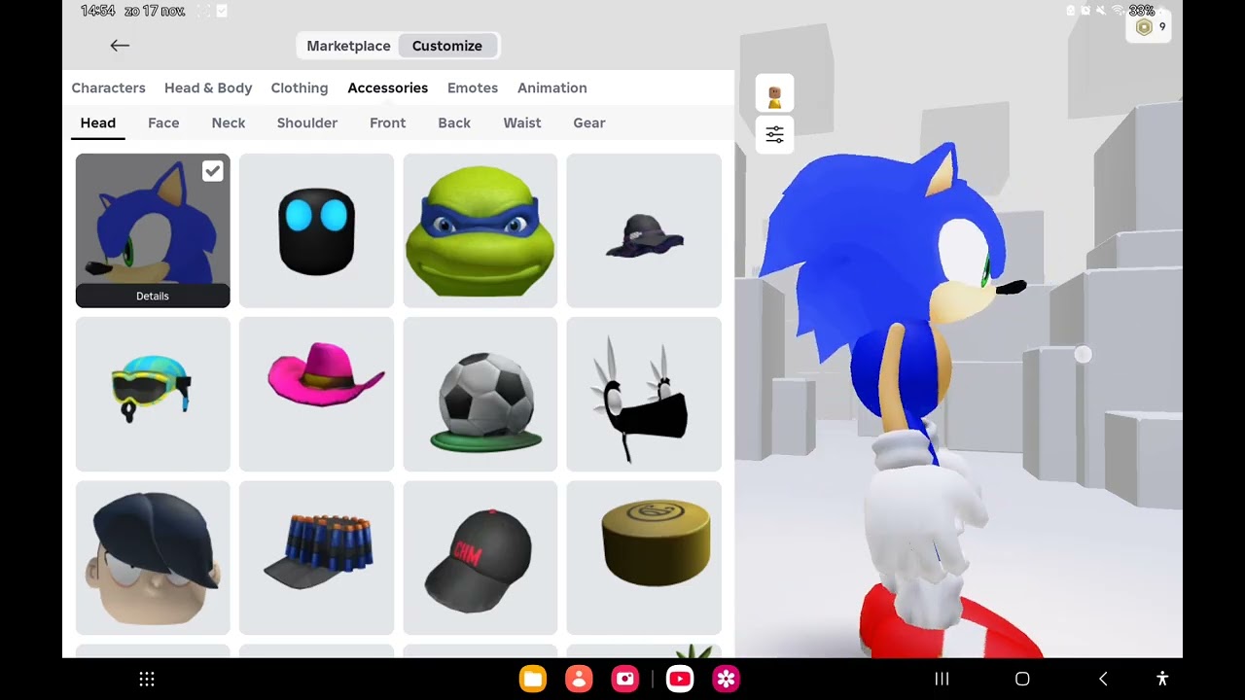Open the pink flower gallery app
This screenshot has height=700, width=1245.
click(x=727, y=679)
